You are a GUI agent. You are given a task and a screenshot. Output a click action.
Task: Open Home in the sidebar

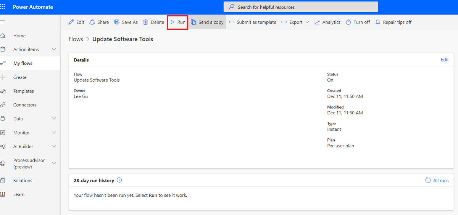tap(19, 35)
